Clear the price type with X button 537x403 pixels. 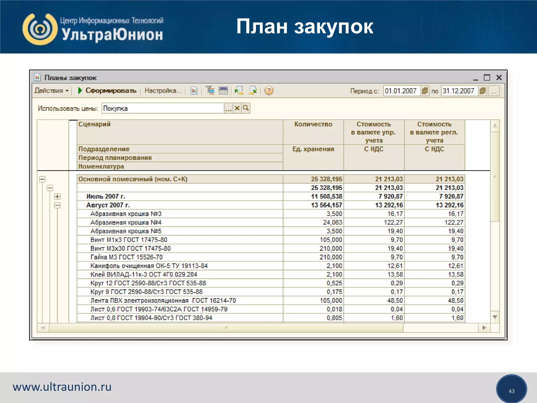237,108
